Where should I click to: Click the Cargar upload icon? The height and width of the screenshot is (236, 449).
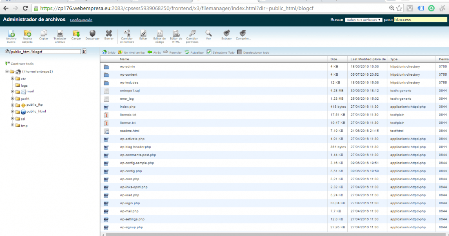click(x=76, y=35)
